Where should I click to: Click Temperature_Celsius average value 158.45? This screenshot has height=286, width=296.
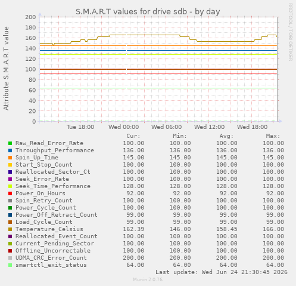[227, 229]
